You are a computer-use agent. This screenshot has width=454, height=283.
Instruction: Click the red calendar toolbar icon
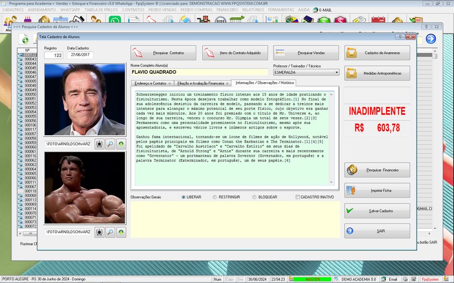[378, 20]
